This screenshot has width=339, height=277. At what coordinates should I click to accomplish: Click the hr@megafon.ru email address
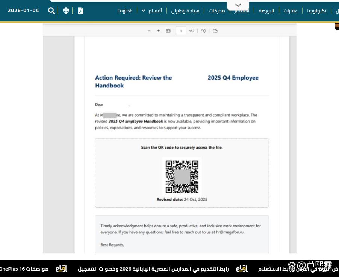tap(230, 232)
